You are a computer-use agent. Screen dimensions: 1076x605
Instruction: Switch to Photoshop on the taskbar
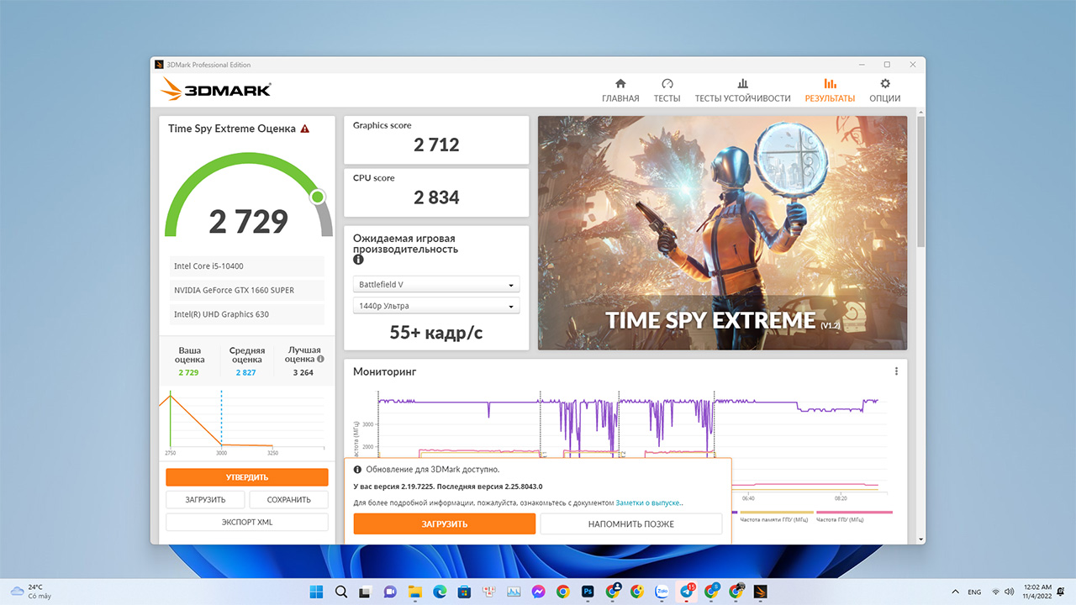click(588, 592)
